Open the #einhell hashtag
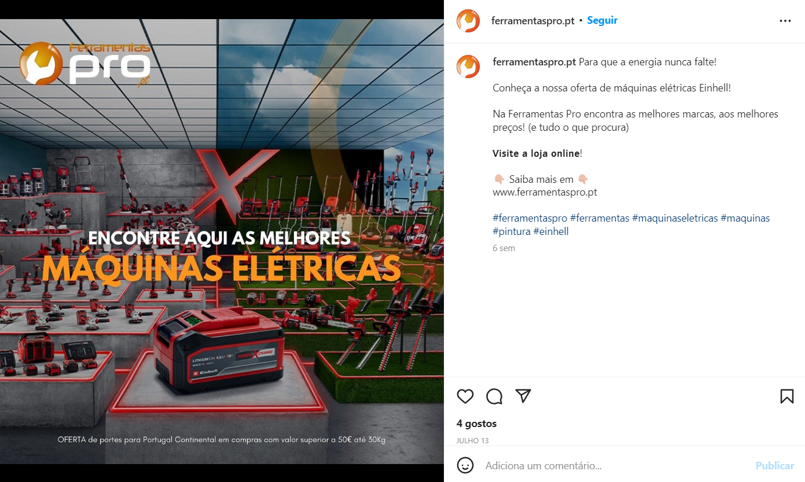 (551, 231)
